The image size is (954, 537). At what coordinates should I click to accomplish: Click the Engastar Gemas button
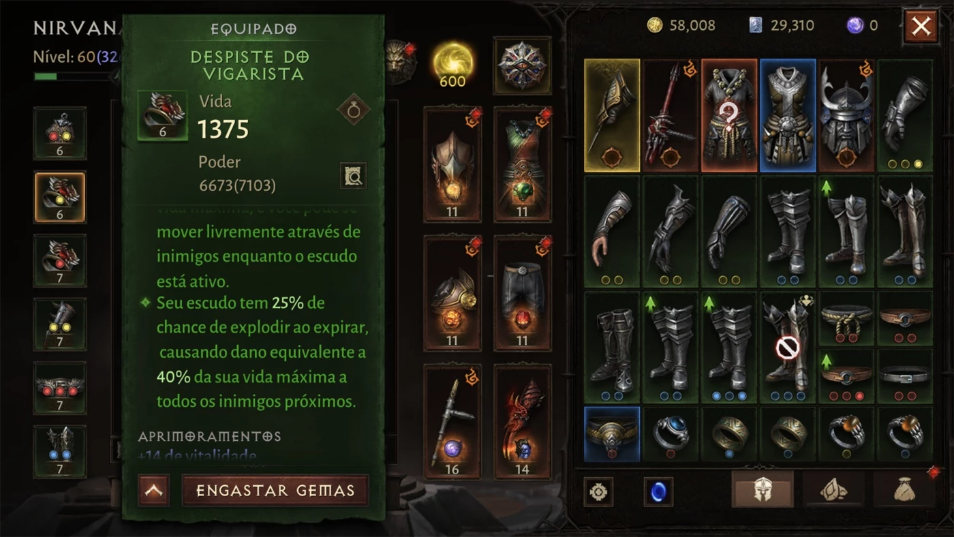pyautogui.click(x=275, y=491)
